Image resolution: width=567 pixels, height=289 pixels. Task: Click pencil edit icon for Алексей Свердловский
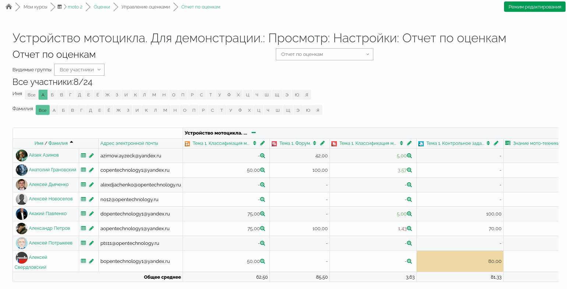pyautogui.click(x=91, y=261)
